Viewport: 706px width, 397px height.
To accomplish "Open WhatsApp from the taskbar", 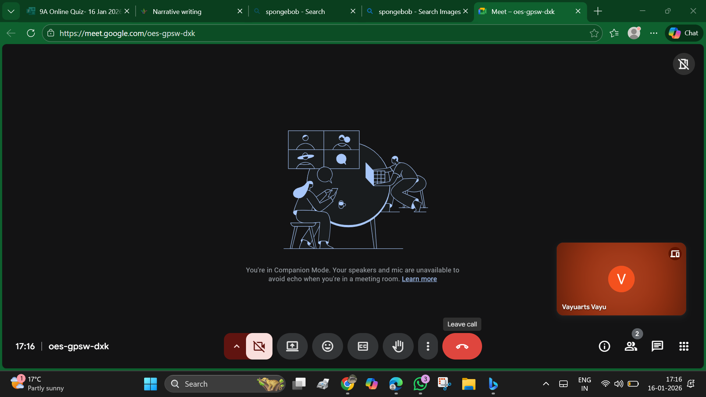I will (420, 384).
